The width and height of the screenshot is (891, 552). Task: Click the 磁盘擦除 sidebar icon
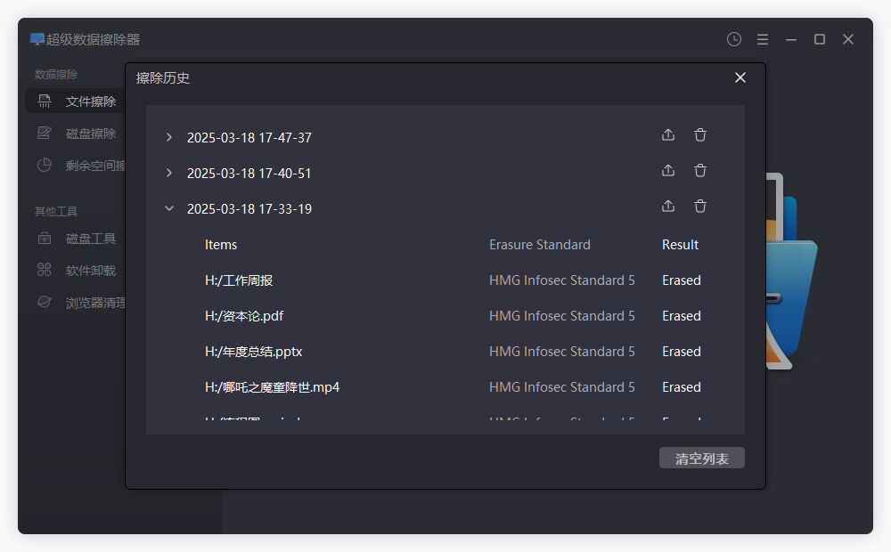point(45,134)
